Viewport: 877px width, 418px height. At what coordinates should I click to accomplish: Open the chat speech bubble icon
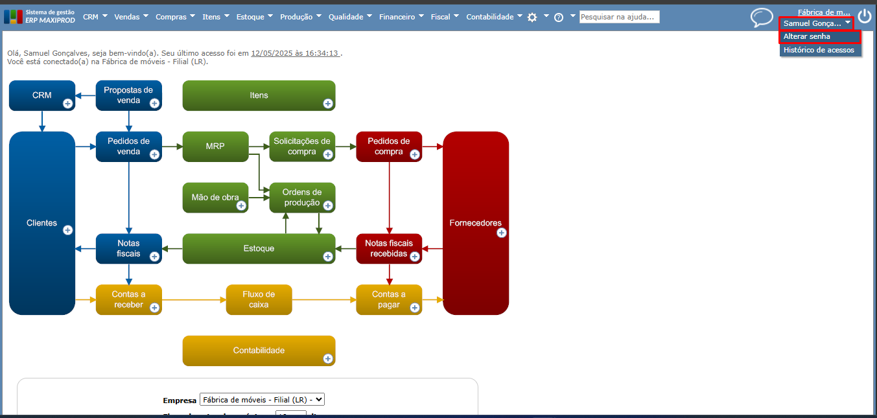pyautogui.click(x=762, y=17)
